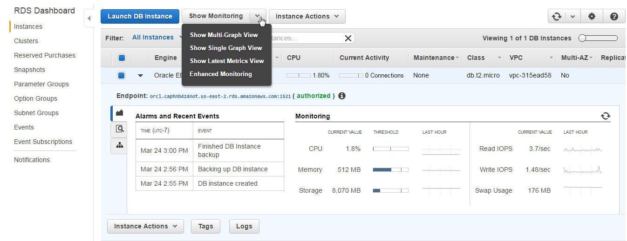This screenshot has height=241, width=627.
Task: Click the refresh icon in top toolbar
Action: (x=557, y=16)
